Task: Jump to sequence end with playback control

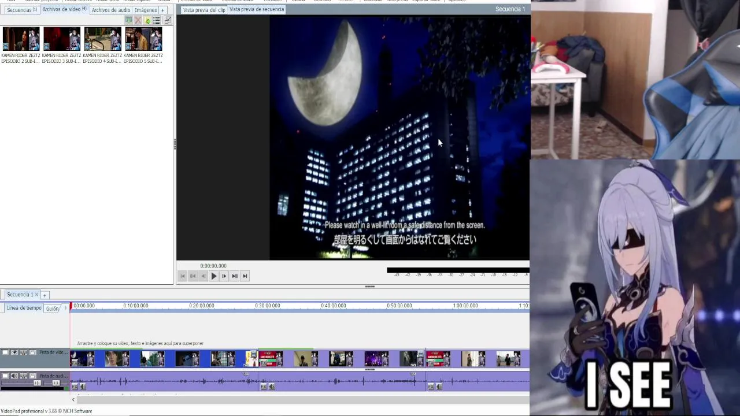Action: coord(245,276)
